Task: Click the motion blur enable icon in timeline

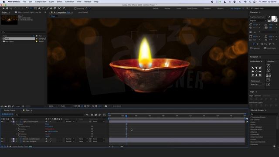Action: click(x=100, y=115)
